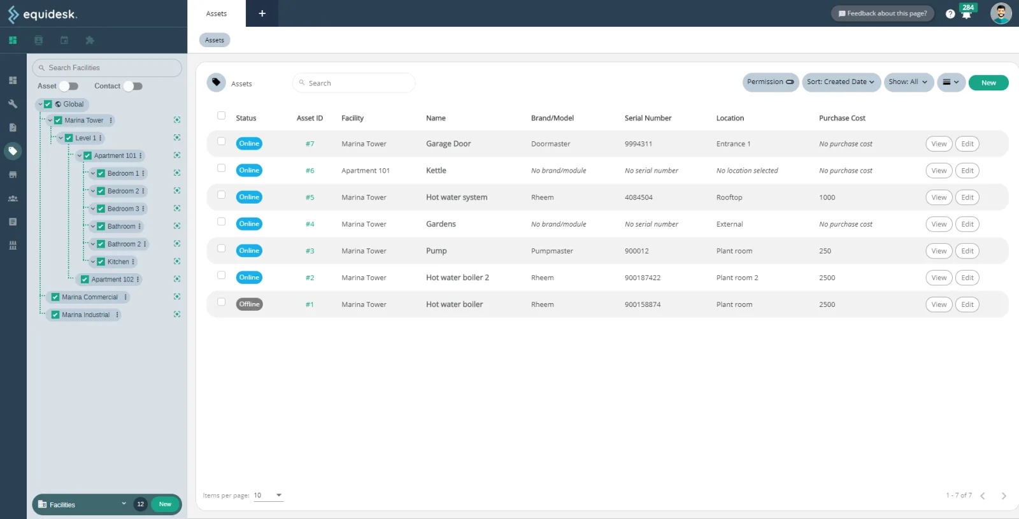Click the locate icon for Level 1
This screenshot has width=1019, height=519.
177,138
